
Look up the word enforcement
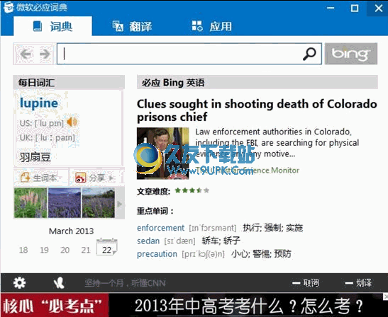tap(160, 228)
